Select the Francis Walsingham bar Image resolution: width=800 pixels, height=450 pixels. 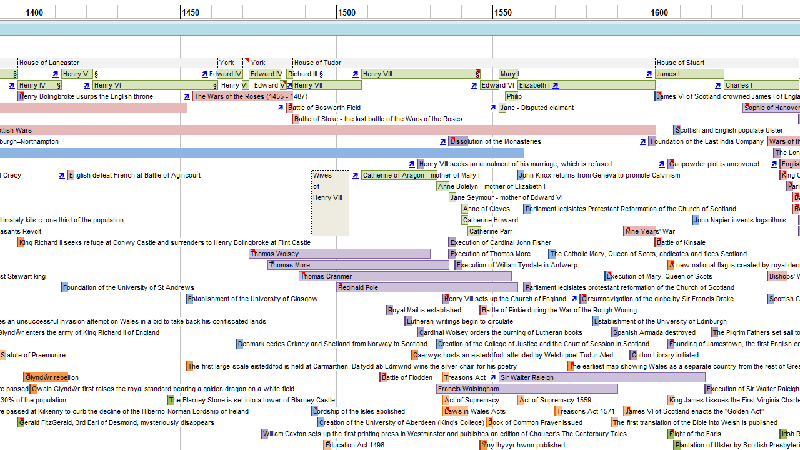coord(527,389)
